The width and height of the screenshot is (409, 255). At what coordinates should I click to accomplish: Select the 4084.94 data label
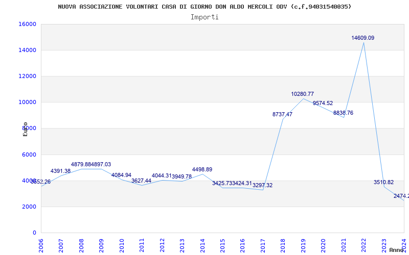(121, 175)
